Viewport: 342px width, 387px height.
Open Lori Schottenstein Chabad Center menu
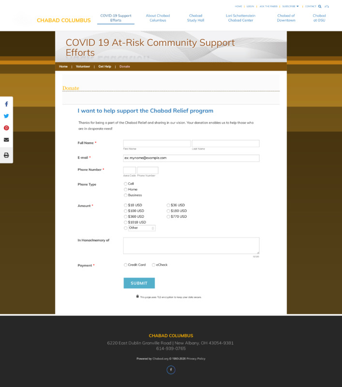click(240, 18)
